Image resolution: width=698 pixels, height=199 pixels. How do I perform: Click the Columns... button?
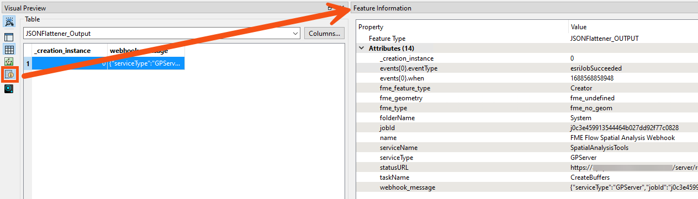[324, 34]
